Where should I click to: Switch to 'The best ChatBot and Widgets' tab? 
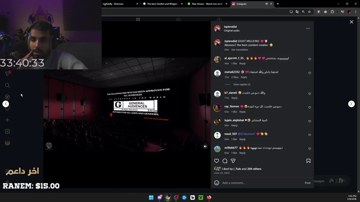[163, 4]
